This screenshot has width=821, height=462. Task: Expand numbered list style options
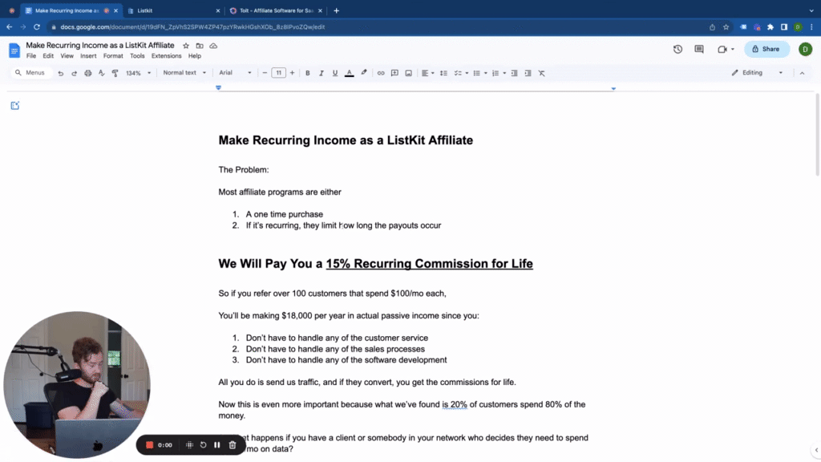(x=504, y=73)
